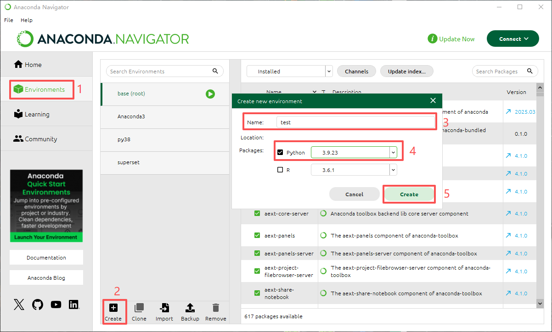Check the R package checkbox
552x332 pixels.
click(x=280, y=170)
